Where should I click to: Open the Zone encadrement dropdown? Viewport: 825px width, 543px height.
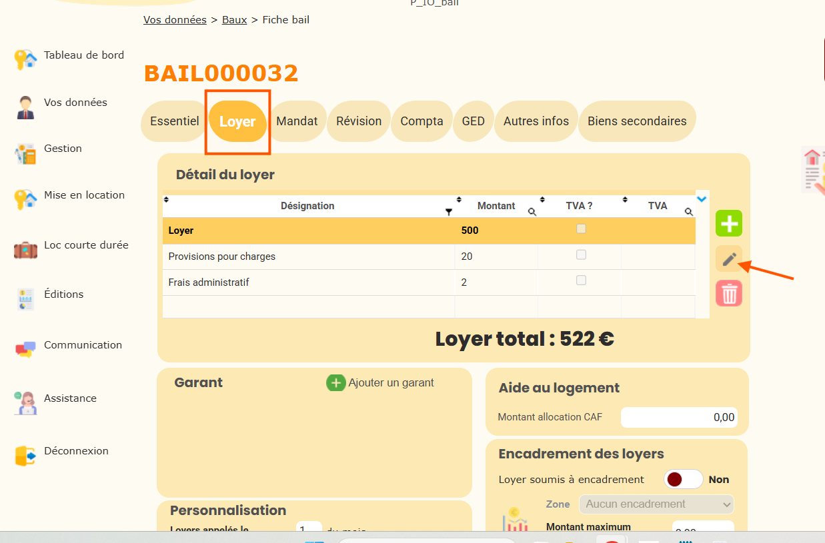pos(656,504)
